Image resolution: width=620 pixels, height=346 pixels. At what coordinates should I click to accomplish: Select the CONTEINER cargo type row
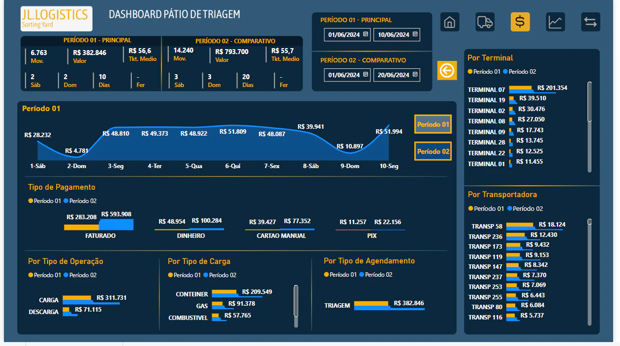pos(224,294)
